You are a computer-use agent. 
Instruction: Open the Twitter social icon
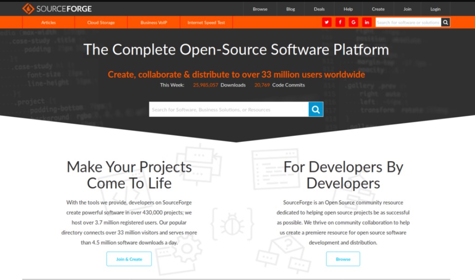click(x=327, y=22)
